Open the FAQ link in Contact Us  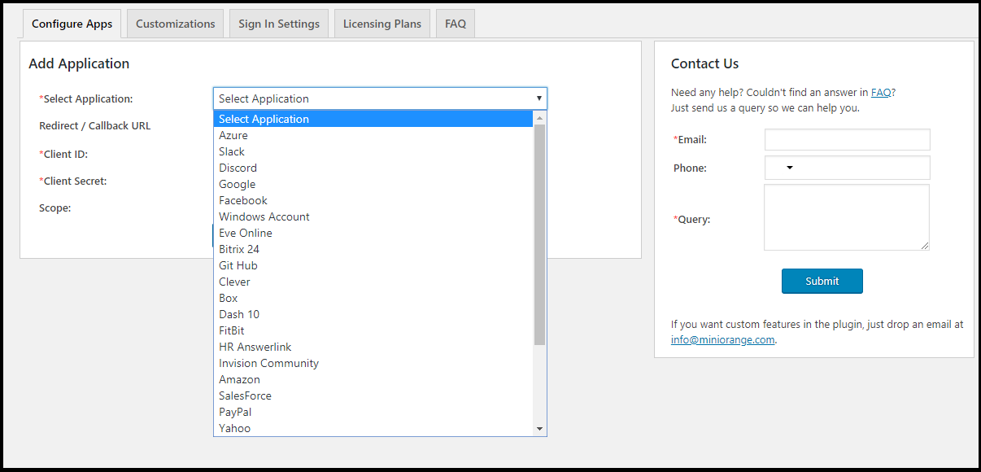[x=880, y=92]
